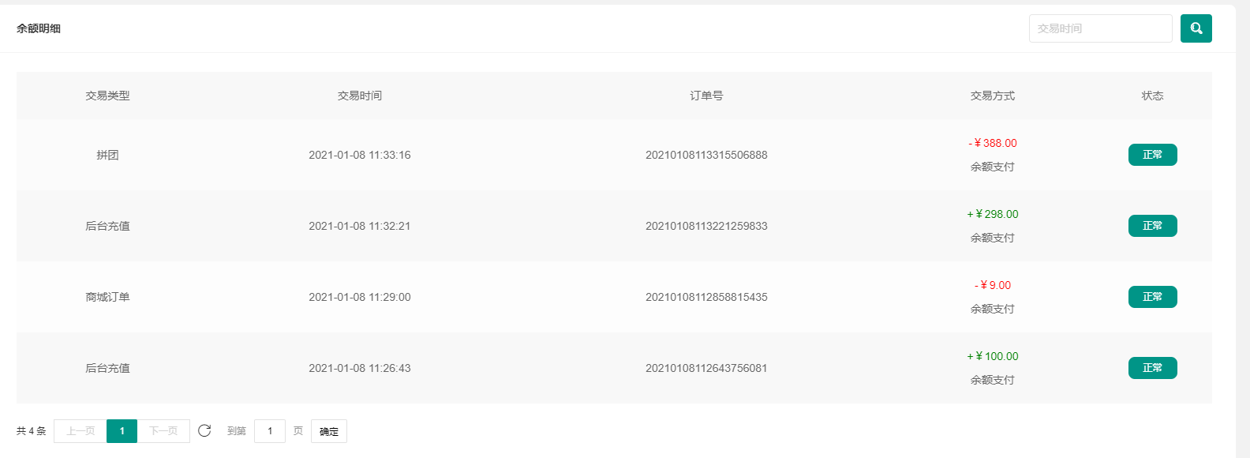Click the -¥388.00 amount
The height and width of the screenshot is (458, 1250).
coord(993,143)
